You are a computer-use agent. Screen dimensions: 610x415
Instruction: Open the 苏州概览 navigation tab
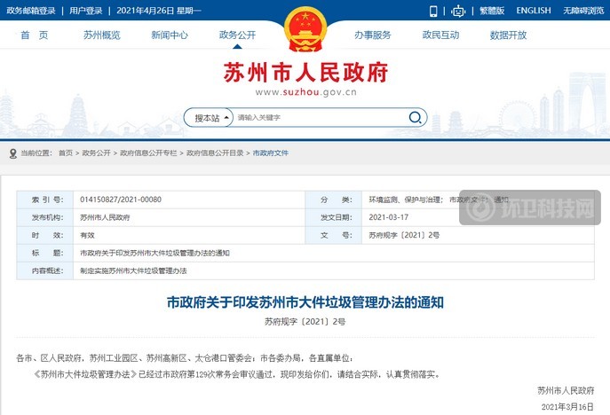102,35
